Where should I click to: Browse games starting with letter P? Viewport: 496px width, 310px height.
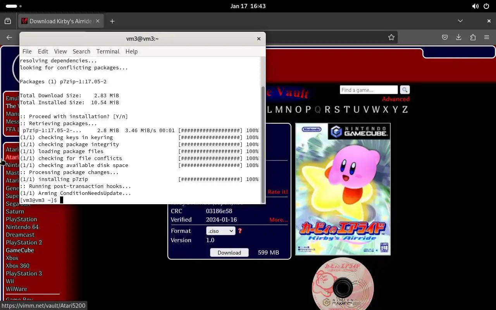pos(308,109)
